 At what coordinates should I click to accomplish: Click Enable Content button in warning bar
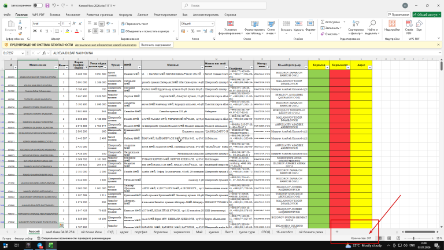point(156,45)
